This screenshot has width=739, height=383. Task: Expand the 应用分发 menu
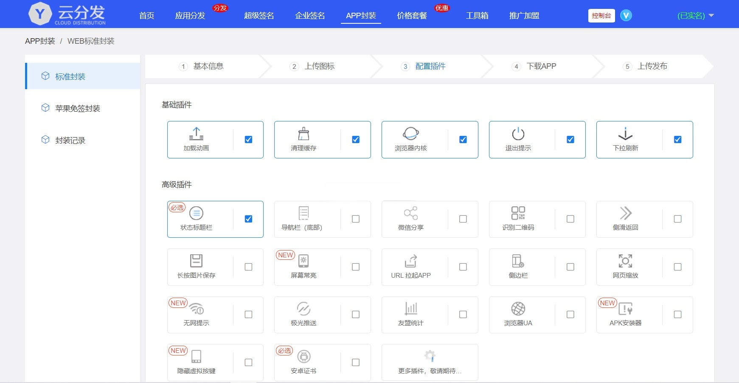pyautogui.click(x=190, y=15)
